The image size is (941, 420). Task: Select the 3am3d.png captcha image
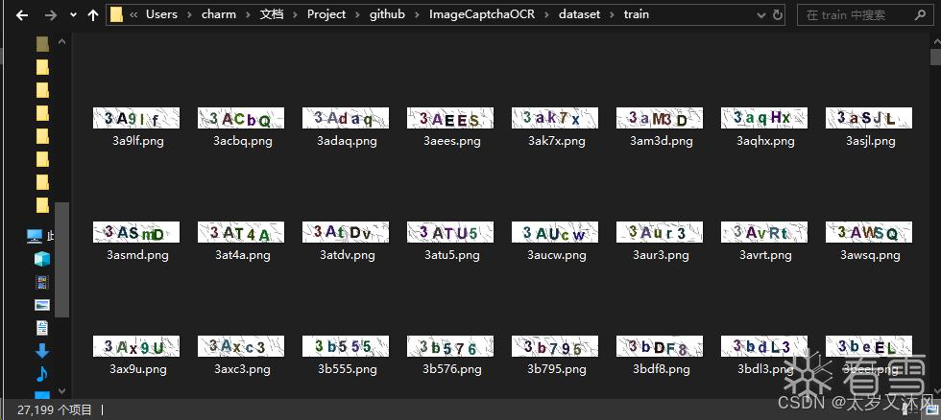point(660,118)
